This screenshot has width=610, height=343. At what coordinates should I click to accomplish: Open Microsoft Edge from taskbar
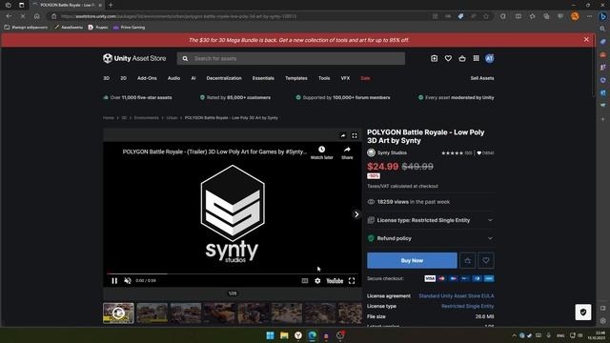[312, 335]
